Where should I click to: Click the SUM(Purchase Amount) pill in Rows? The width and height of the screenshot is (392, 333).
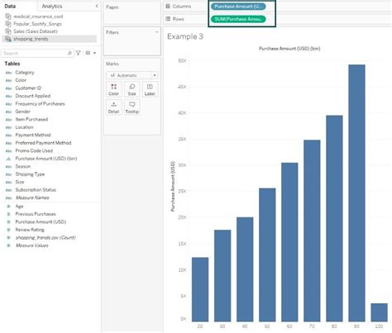point(238,19)
